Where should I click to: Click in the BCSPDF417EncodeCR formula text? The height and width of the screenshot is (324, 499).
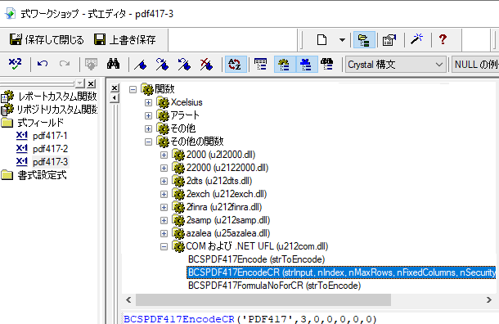[249, 319]
